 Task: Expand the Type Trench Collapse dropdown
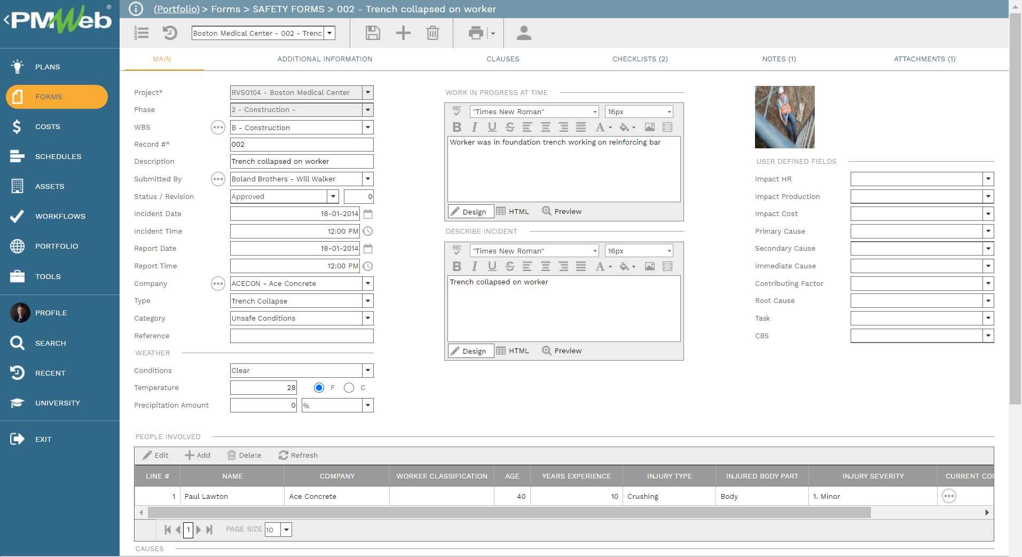click(x=367, y=301)
